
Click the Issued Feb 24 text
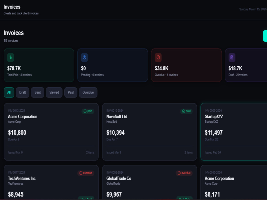(213, 152)
